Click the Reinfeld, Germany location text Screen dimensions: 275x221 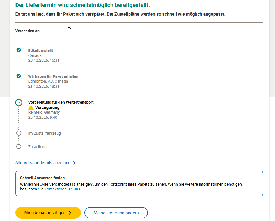point(44,112)
